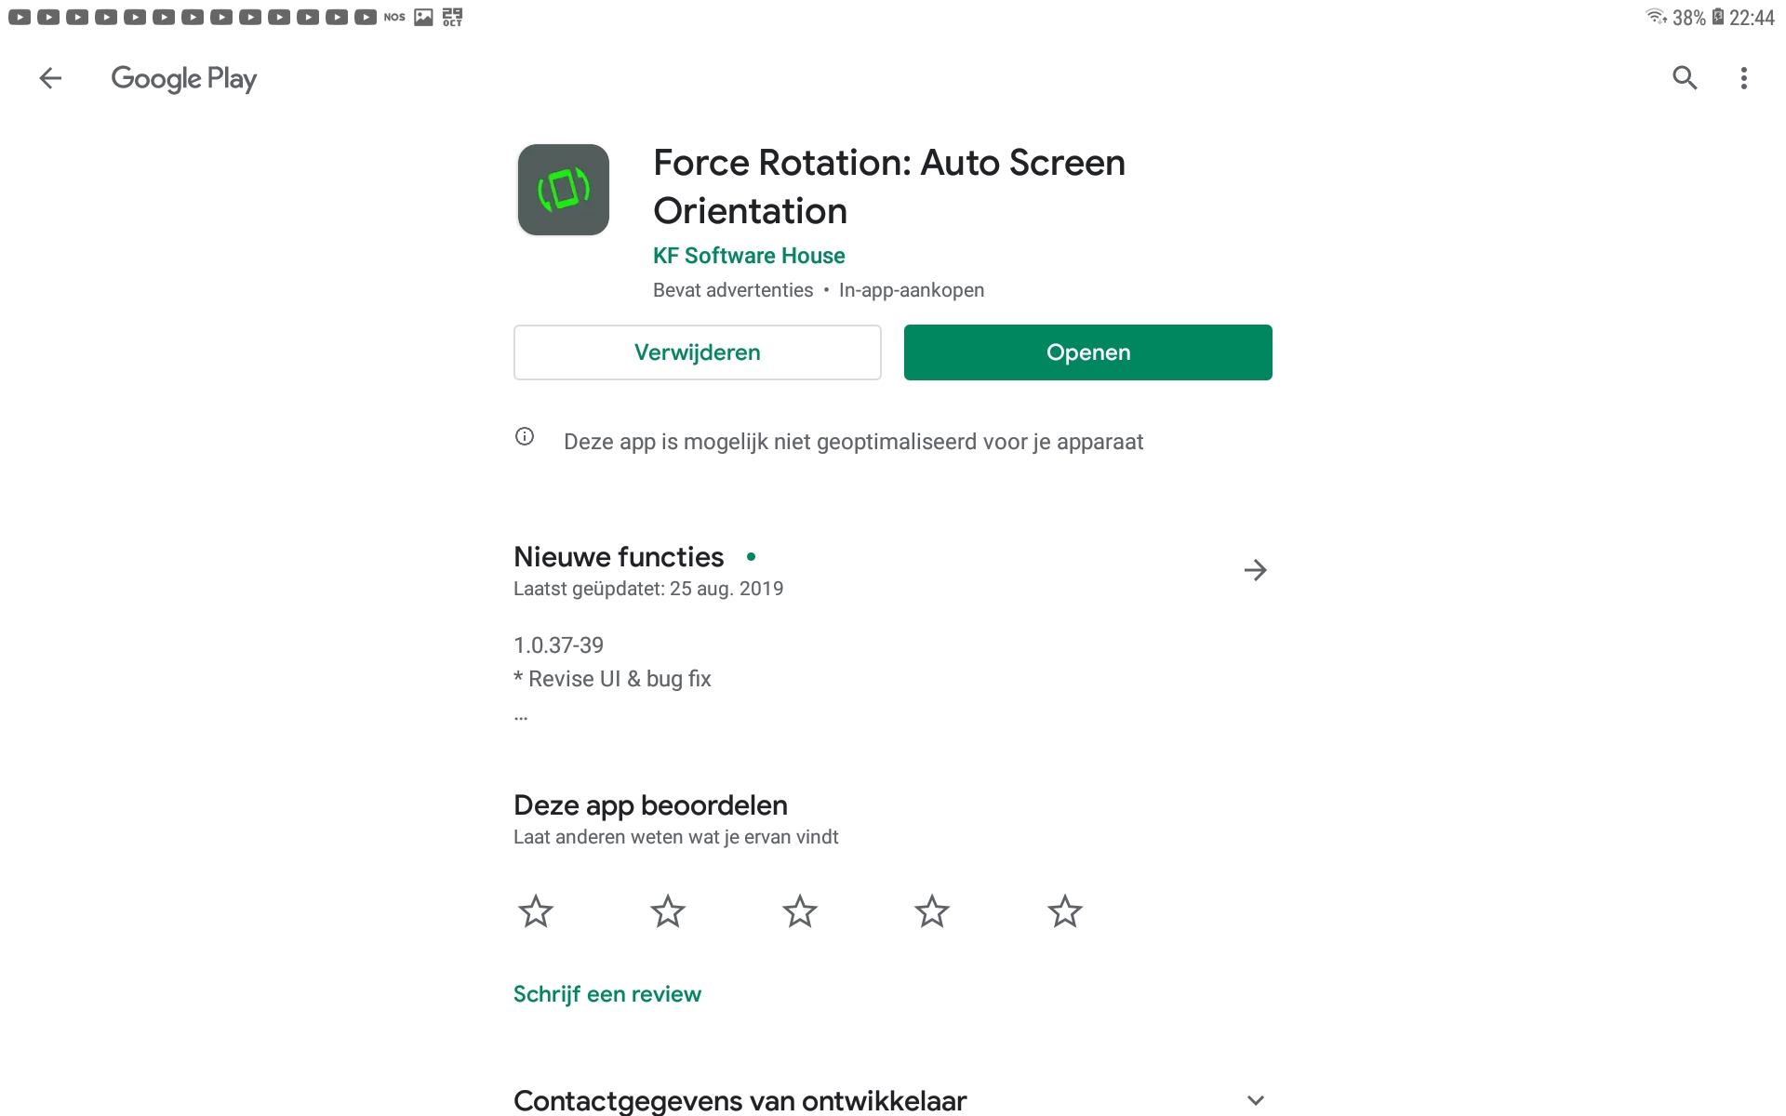The image size is (1786, 1116).
Task: Tap the info icon beside optimization notice
Action: point(525,436)
